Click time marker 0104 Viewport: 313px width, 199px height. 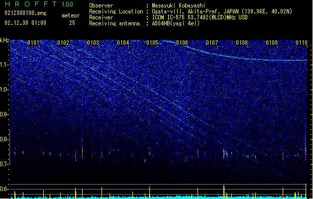pos(123,43)
